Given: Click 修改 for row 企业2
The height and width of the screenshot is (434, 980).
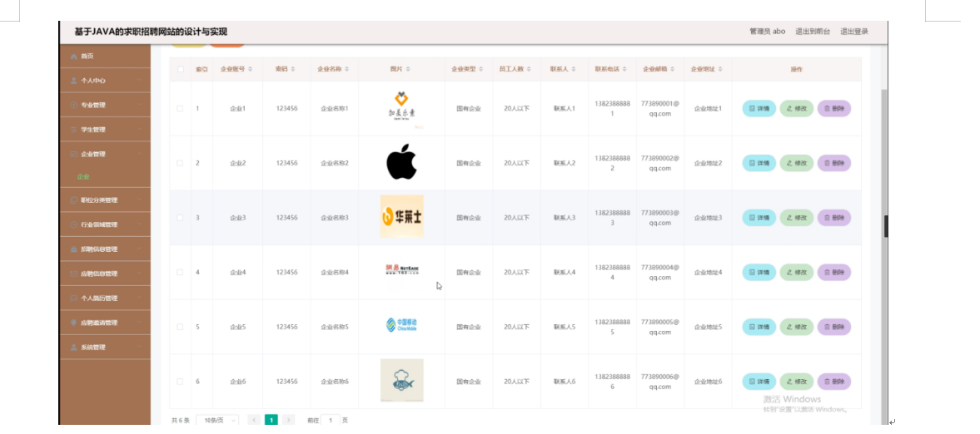Looking at the screenshot, I should [796, 163].
